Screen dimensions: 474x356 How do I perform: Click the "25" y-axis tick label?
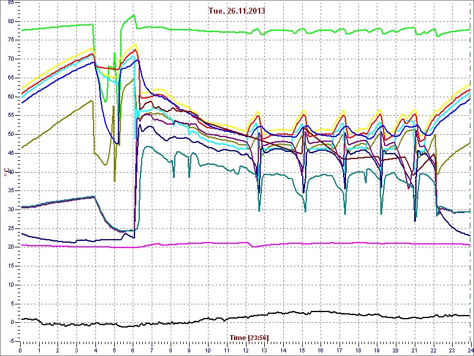(x=11, y=228)
